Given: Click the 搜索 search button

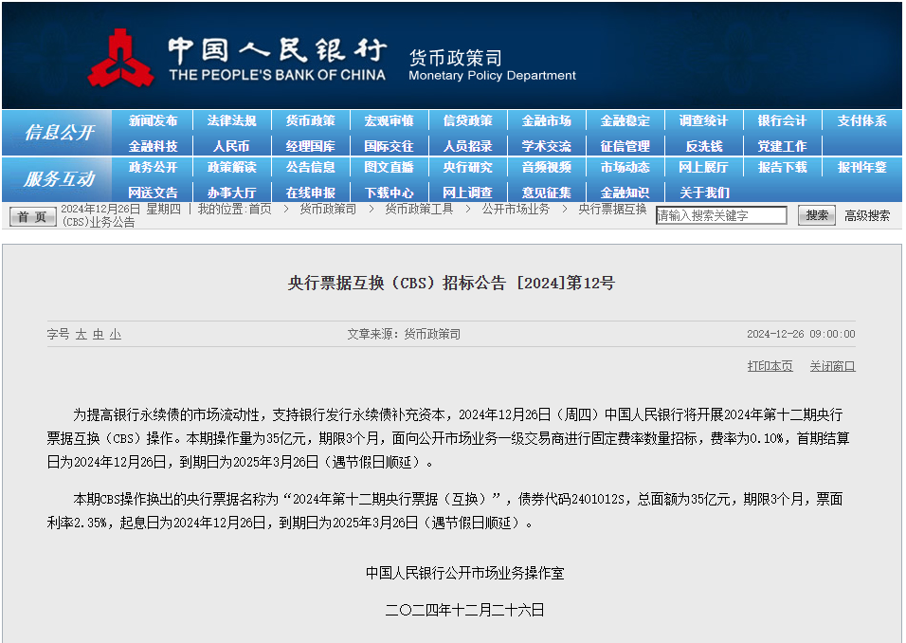Looking at the screenshot, I should tap(816, 215).
